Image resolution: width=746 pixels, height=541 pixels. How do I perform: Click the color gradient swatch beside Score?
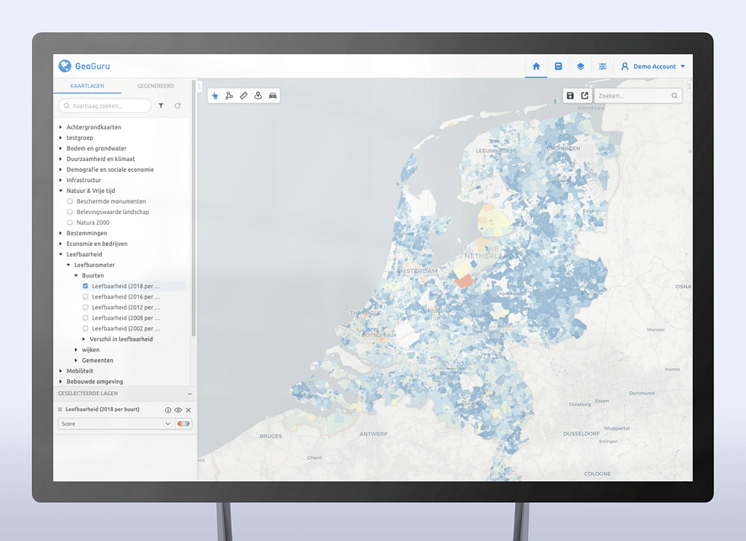183,424
